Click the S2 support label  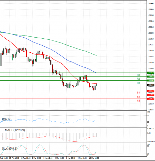138,97
